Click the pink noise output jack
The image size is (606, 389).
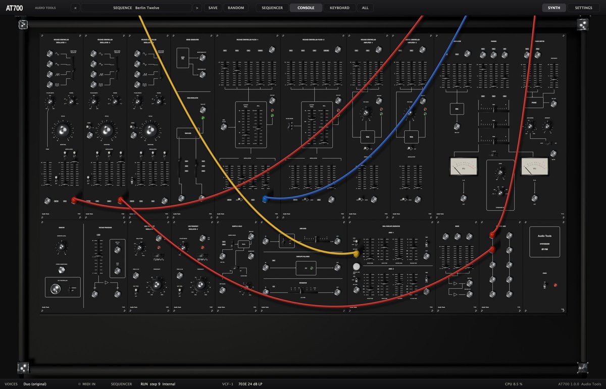coord(204,75)
